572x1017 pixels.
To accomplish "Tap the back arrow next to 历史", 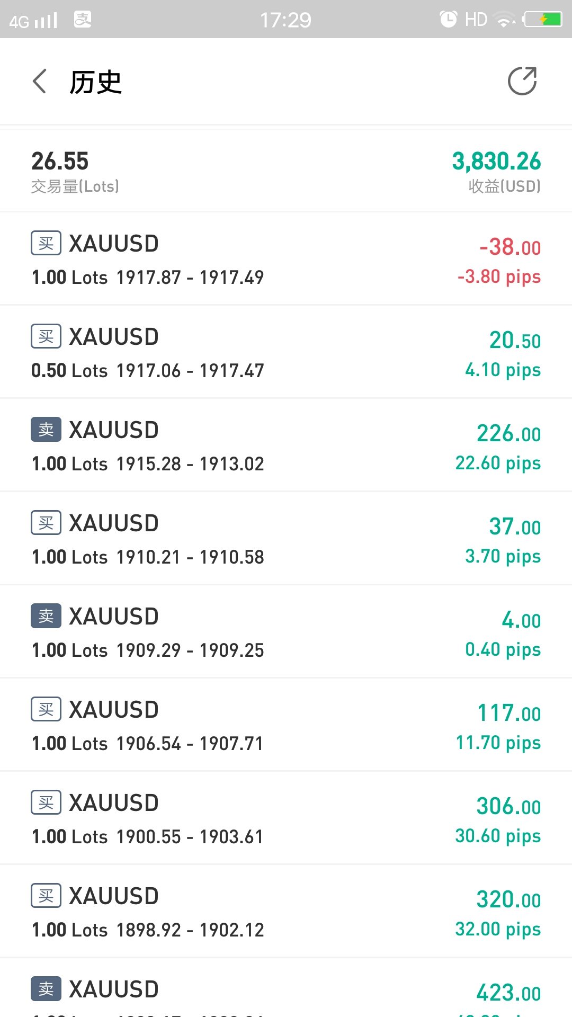I will click(40, 81).
